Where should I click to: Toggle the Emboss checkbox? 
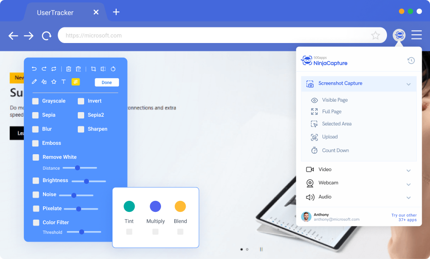36,143
